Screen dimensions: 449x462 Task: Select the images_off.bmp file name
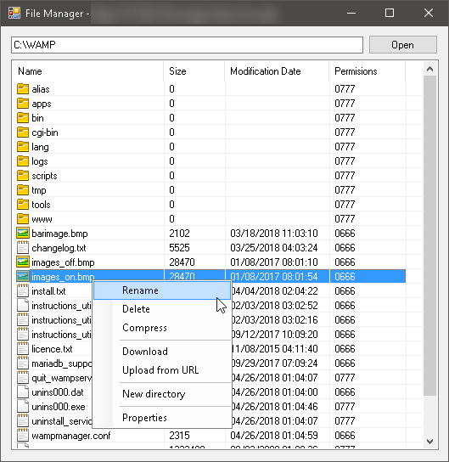[x=63, y=262]
